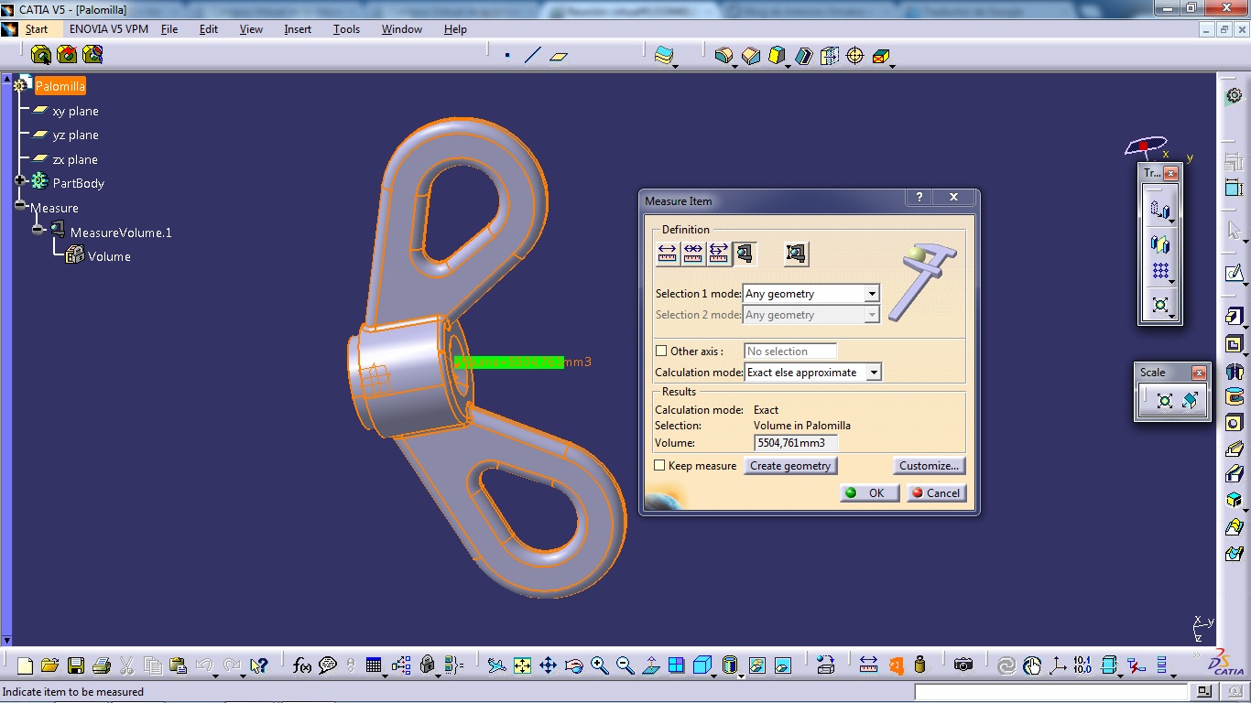Open the render style cube dropdown arrow

point(715,675)
